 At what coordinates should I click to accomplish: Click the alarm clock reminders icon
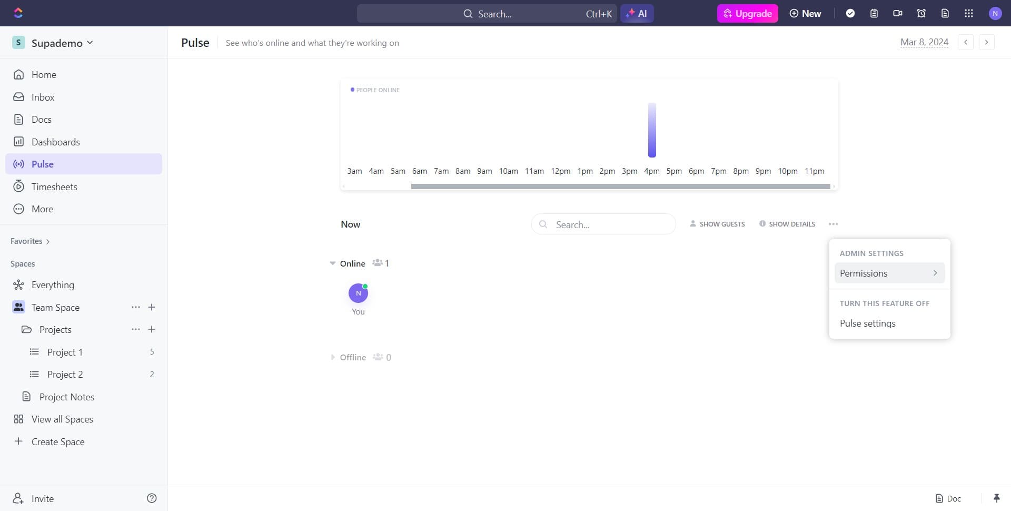point(921,13)
